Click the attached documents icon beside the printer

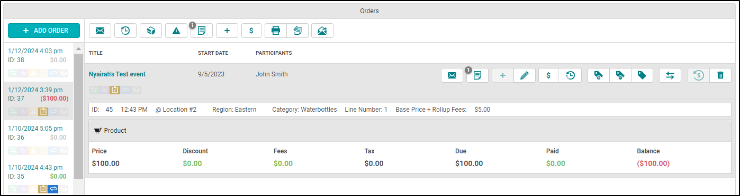tap(297, 31)
